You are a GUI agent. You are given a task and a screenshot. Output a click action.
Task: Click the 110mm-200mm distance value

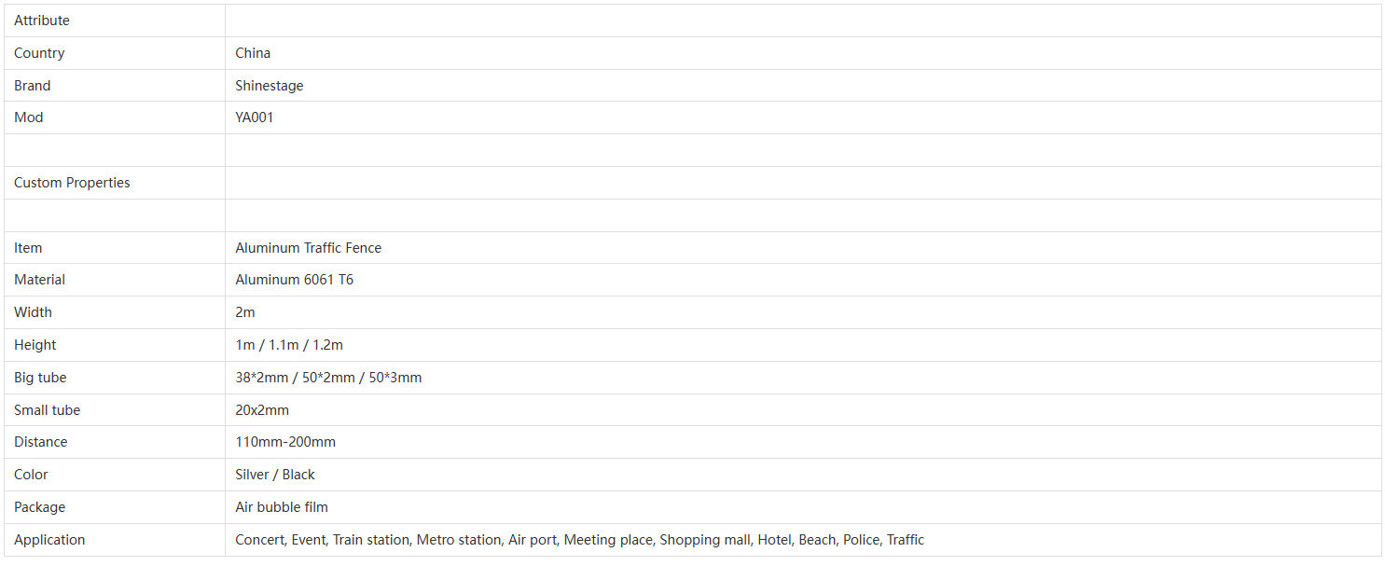285,442
